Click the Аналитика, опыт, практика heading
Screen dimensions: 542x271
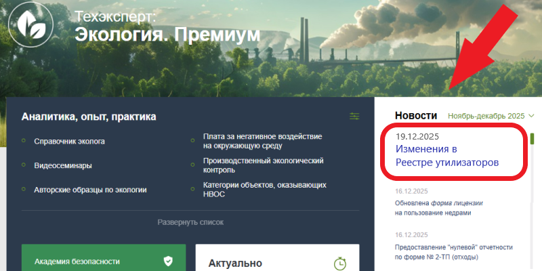(89, 117)
